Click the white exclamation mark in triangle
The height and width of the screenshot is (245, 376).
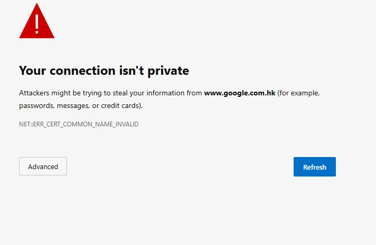(36, 24)
